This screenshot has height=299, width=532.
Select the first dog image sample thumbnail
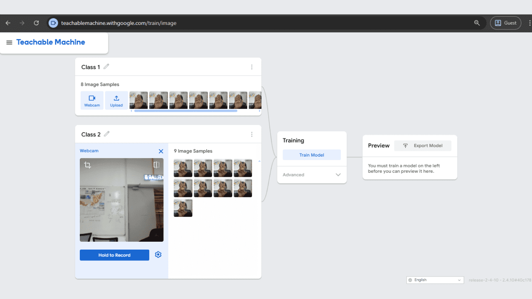pyautogui.click(x=183, y=168)
